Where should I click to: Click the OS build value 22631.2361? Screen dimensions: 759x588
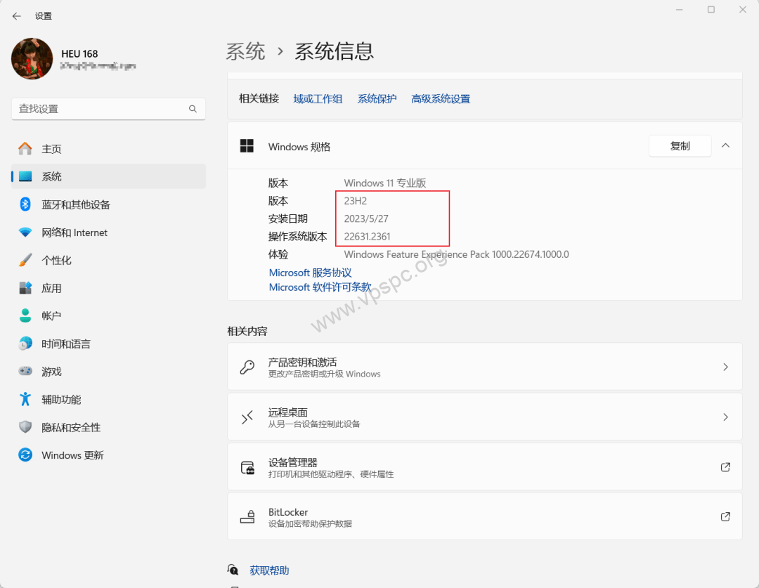367,236
